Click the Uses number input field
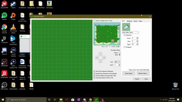The image size is (182, 102). point(134,41)
